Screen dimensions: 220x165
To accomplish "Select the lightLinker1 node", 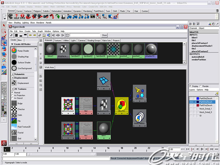I will 139,93.
